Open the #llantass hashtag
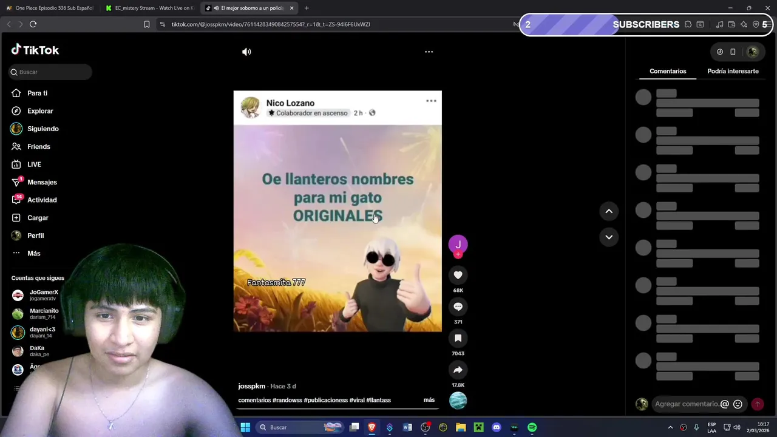The width and height of the screenshot is (777, 437). 378,400
